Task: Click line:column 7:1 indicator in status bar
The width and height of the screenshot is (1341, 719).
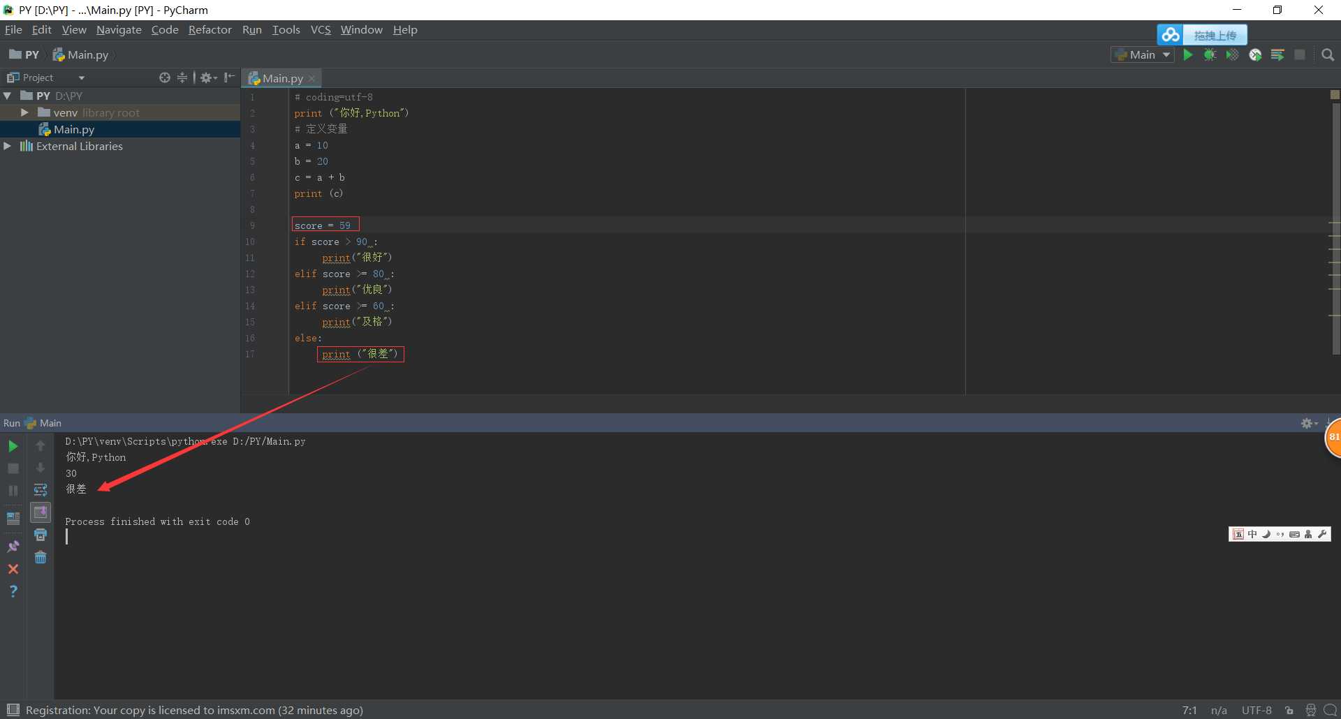Action: pos(1189,710)
